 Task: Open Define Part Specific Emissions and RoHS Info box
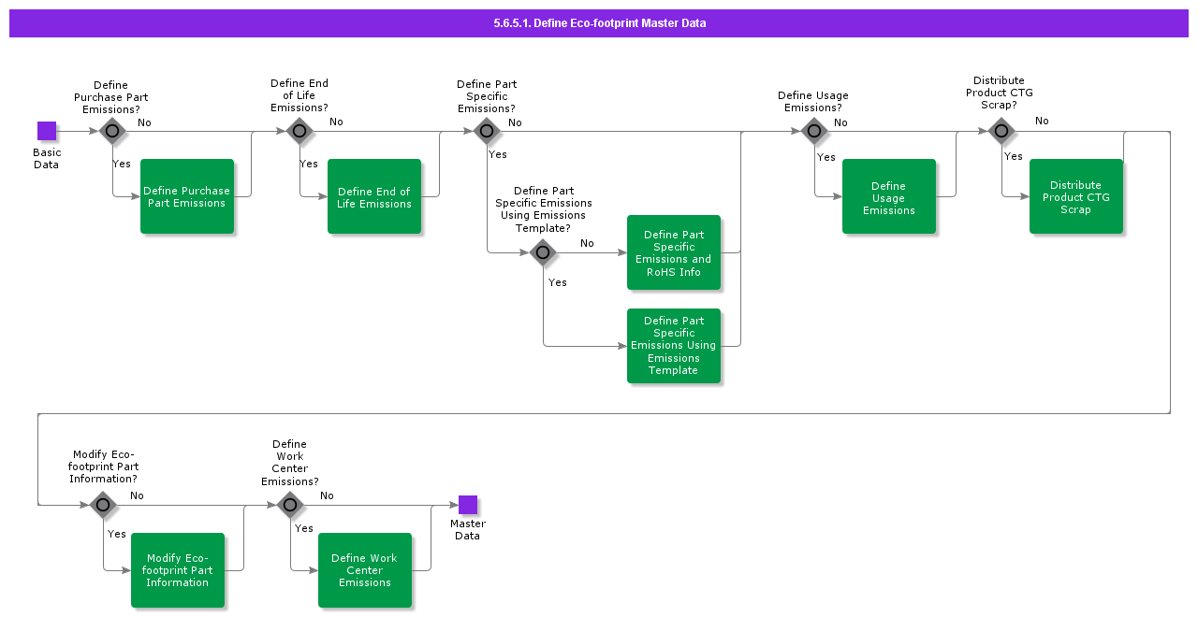pyautogui.click(x=674, y=252)
